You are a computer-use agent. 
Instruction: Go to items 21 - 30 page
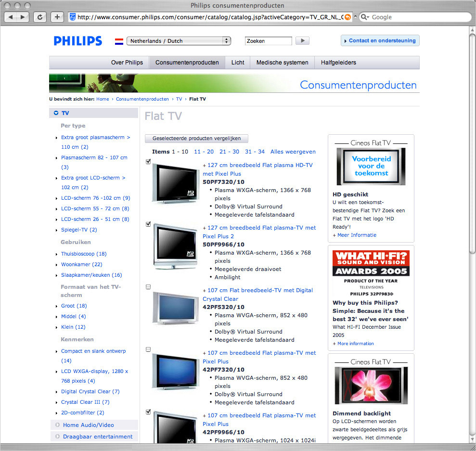[x=229, y=152]
